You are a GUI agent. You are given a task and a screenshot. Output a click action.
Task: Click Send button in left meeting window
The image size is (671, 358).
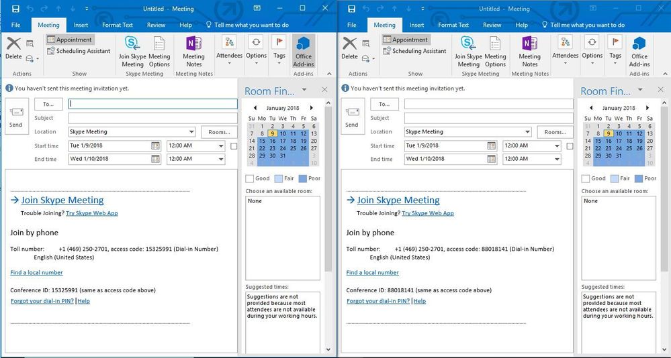(x=16, y=116)
